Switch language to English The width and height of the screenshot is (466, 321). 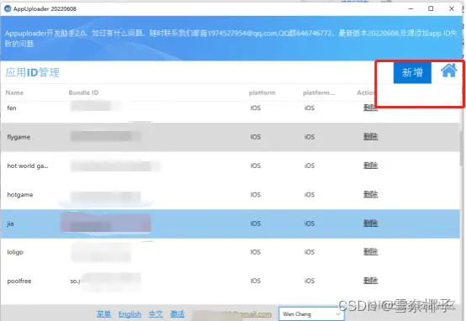(x=130, y=314)
